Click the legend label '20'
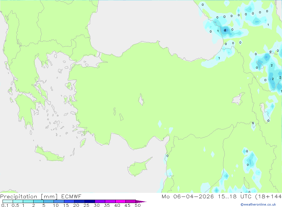The image size is (282, 207). (x=76, y=205)
